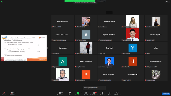Image resolution: width=171 pixels, height=96 pixels.
Task: Select Dessy Fitria N.'s tile
Action: click(x=133, y=75)
